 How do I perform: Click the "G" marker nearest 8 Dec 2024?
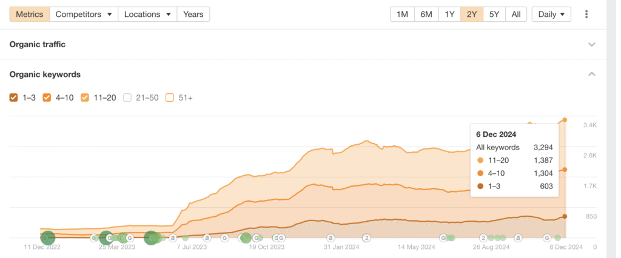546,238
